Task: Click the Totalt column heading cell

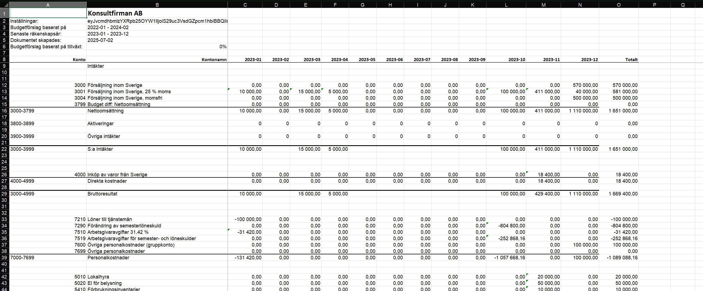Action: [619, 59]
